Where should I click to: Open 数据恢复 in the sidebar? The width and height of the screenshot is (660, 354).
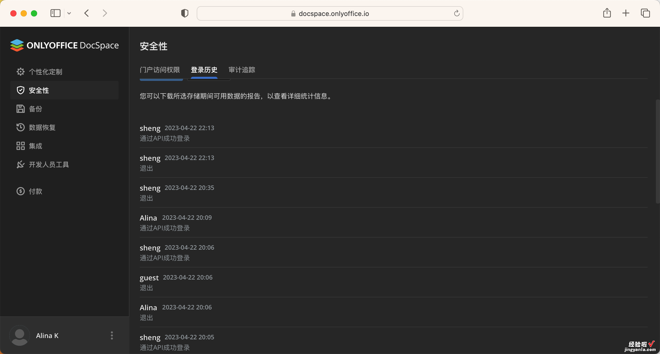pos(64,127)
